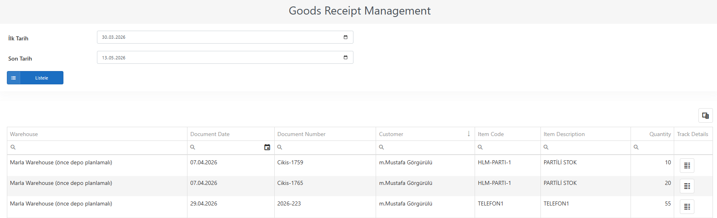Click Marla Warehouse cell in Cikis-1759 row
Screen dimensions: 717x218
(x=97, y=166)
